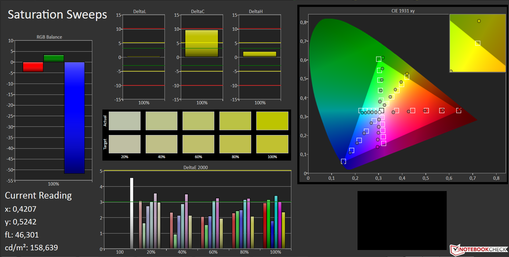The width and height of the screenshot is (509, 257).
Task: Click the 'CIE 1931 xy' chart title
Action: [403, 11]
